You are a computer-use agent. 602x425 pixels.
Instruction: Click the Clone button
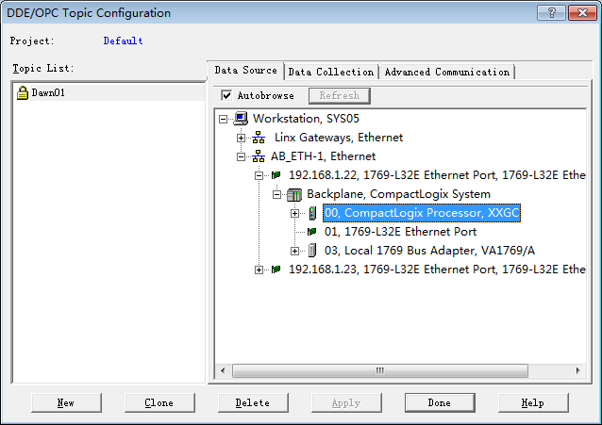[159, 402]
